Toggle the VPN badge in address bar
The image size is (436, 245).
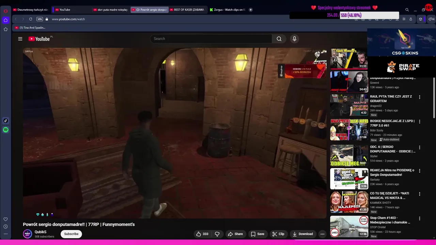[x=40, y=19]
